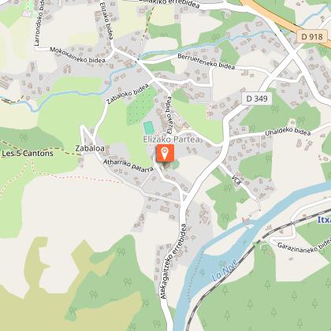331x331 pixels.
Task: Click the Uhaldeko bidea street label
Action: [288, 132]
